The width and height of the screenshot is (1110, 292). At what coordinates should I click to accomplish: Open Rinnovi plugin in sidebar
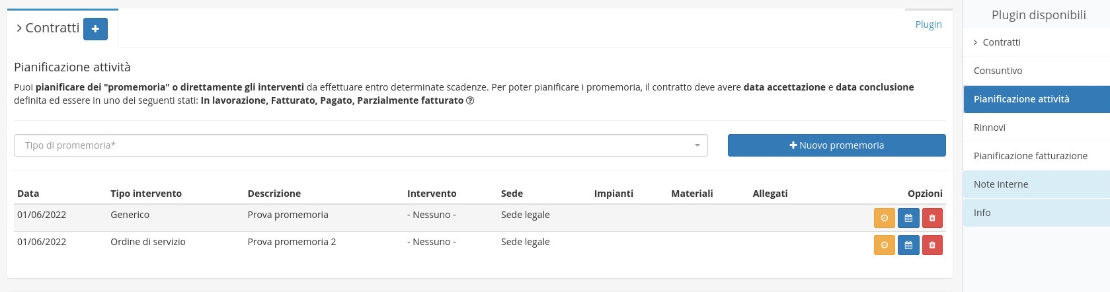[989, 128]
